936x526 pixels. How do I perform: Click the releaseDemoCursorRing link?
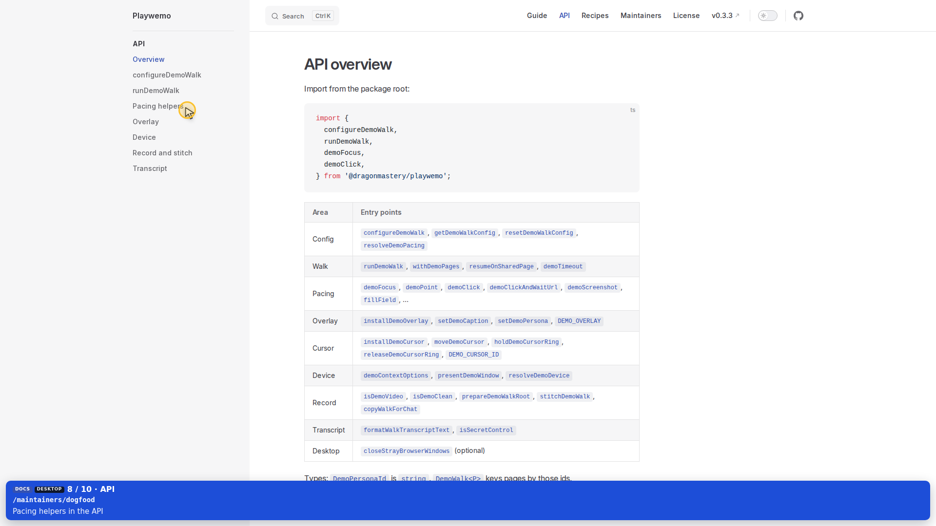pyautogui.click(x=401, y=355)
